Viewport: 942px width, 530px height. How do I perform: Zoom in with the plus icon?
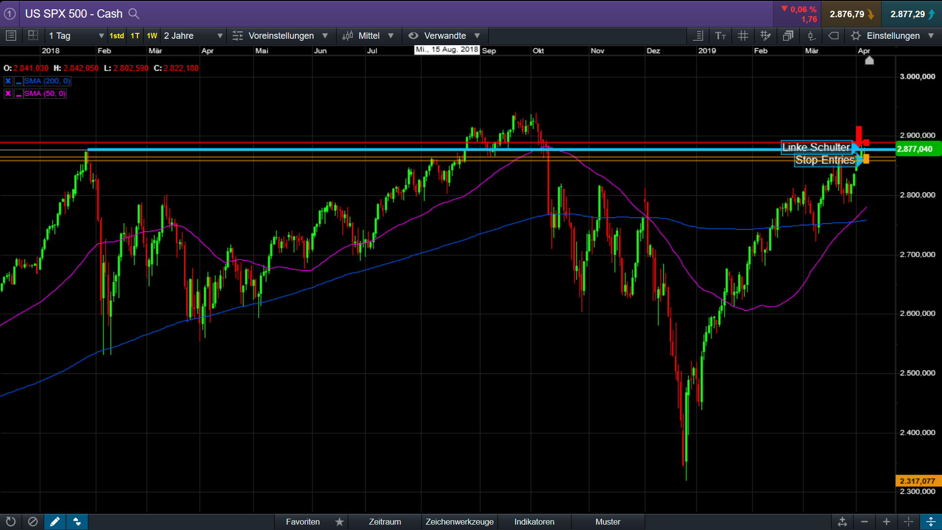[x=886, y=522]
